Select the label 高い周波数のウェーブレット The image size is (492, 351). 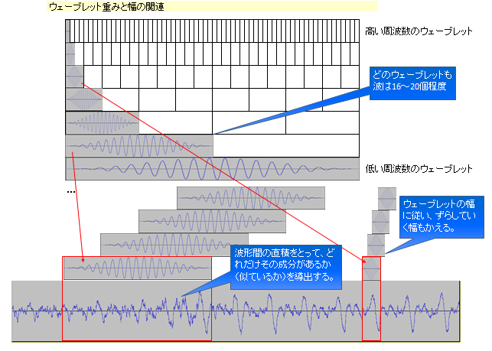419,31
